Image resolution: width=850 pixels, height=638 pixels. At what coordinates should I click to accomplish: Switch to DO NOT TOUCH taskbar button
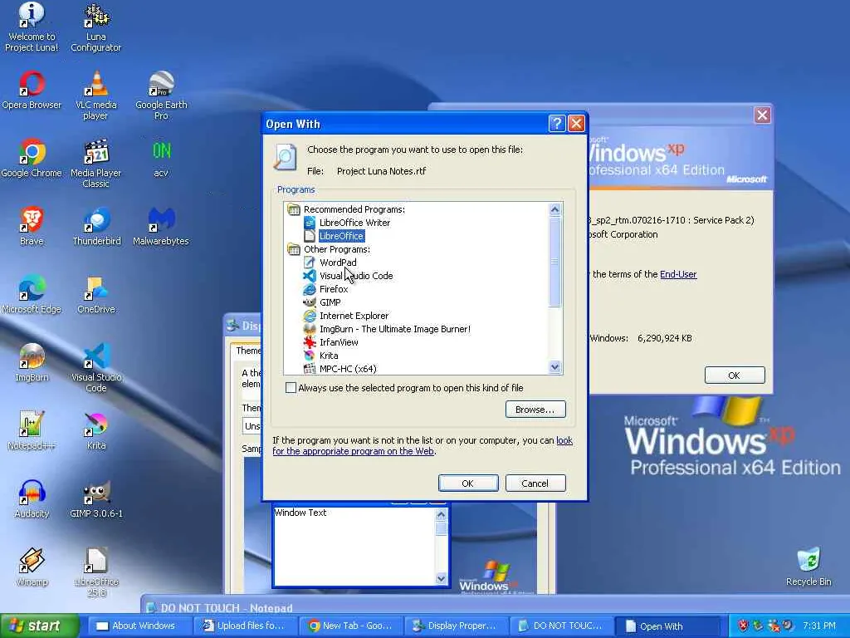(560, 626)
